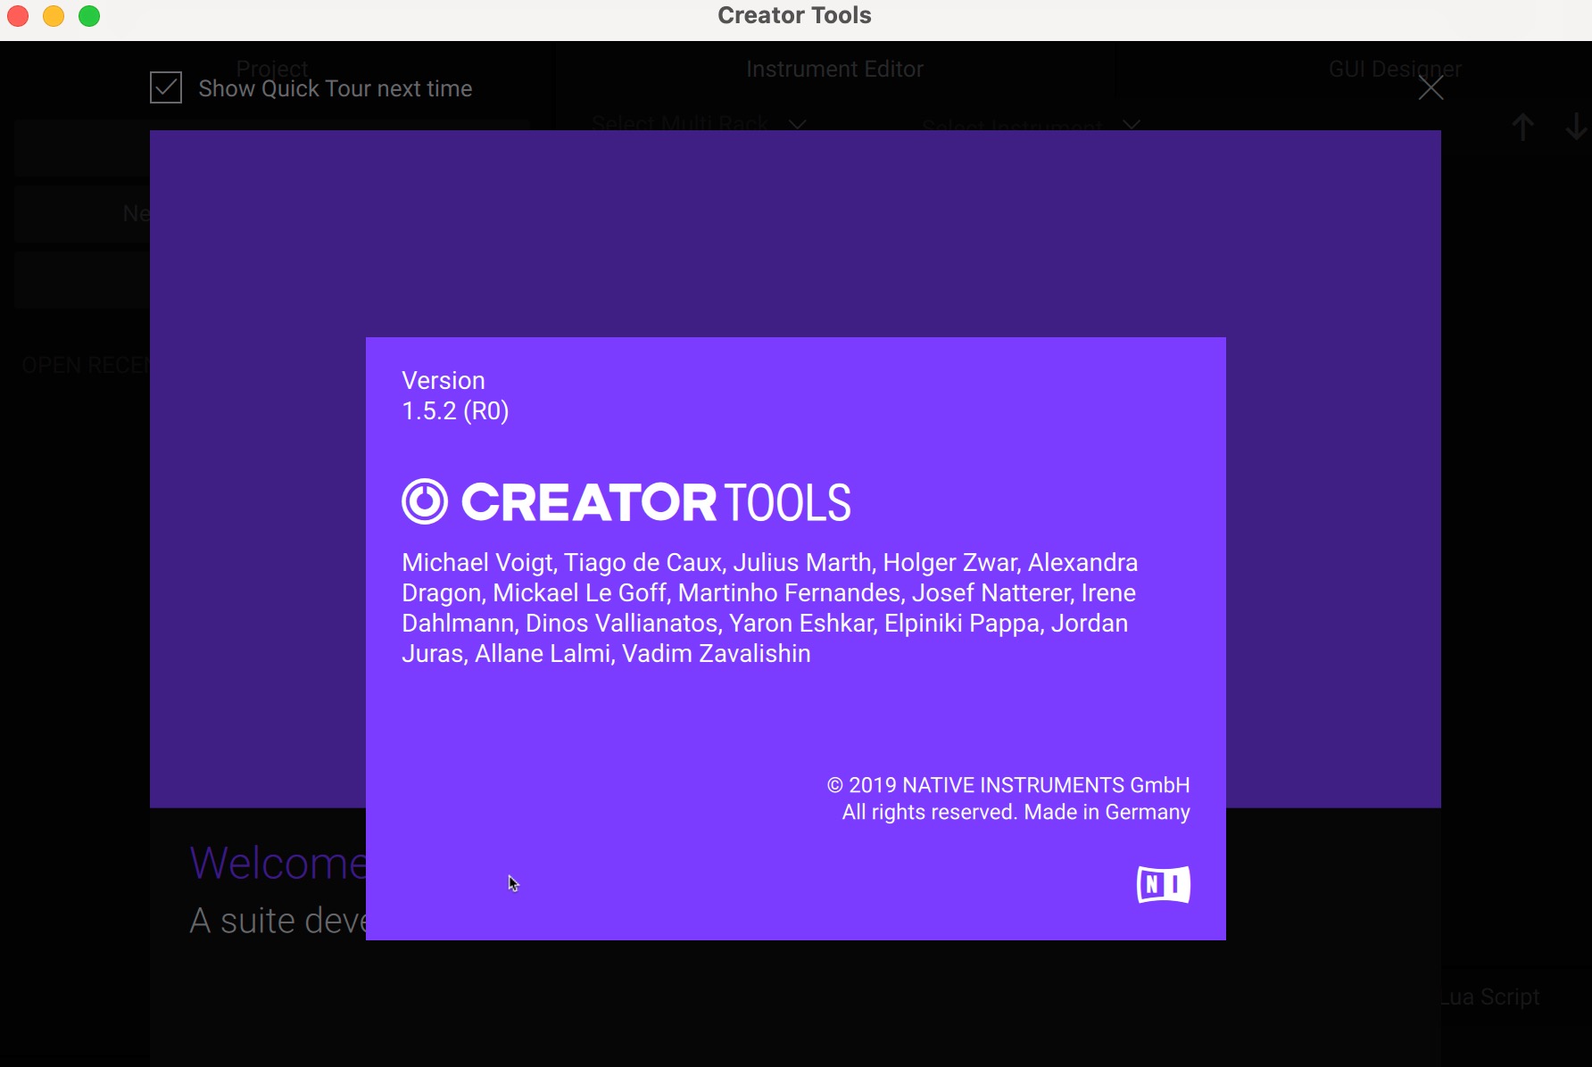Click the OPEN RECENT label
This screenshot has height=1067, width=1592.
click(x=86, y=365)
